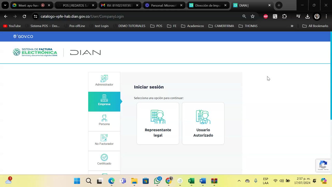332x187 pixels.
Task: Close the Meet tab
Action: pyautogui.click(x=49, y=5)
